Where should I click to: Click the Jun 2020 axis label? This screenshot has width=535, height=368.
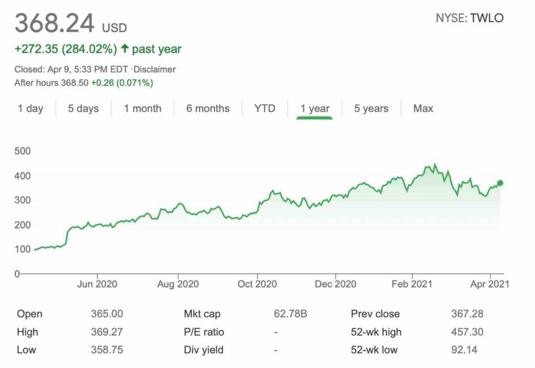(x=97, y=284)
